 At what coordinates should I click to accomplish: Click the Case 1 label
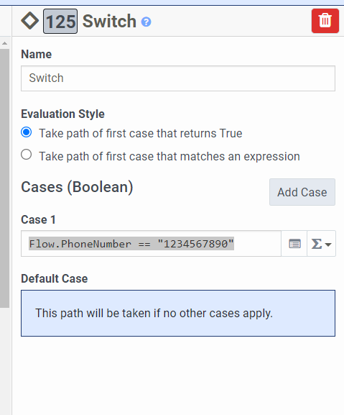point(38,219)
